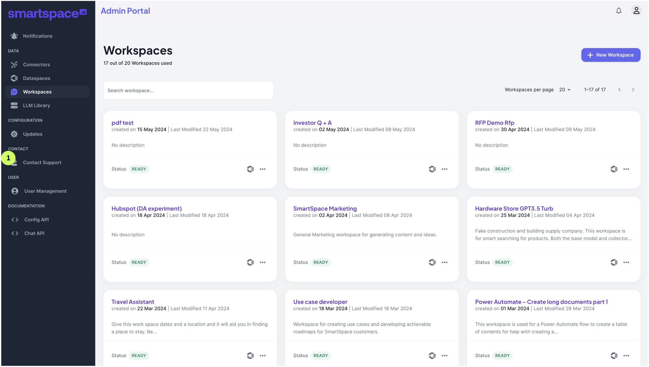Open Connectors in the sidebar
649x367 pixels.
[x=36, y=65]
